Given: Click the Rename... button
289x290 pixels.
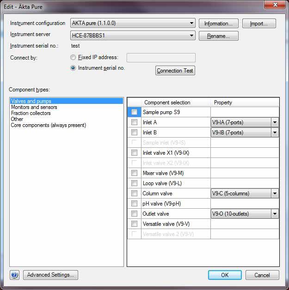Looking at the screenshot, I should pos(219,36).
